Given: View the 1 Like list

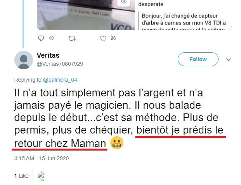Looking at the screenshot, I should [21, 176].
